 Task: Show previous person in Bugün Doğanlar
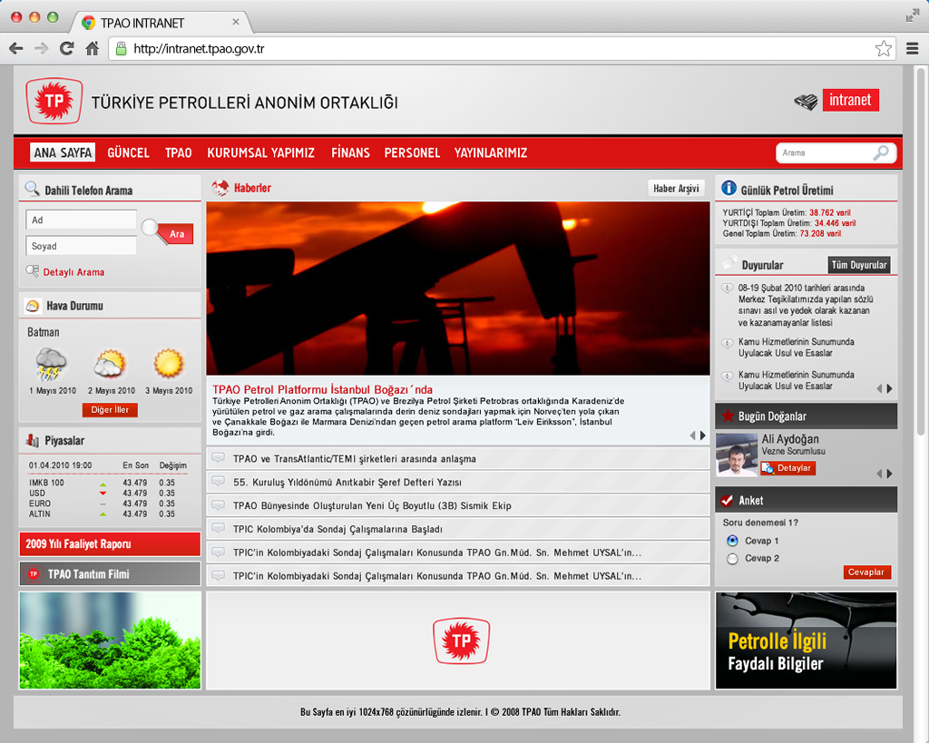pyautogui.click(x=879, y=474)
